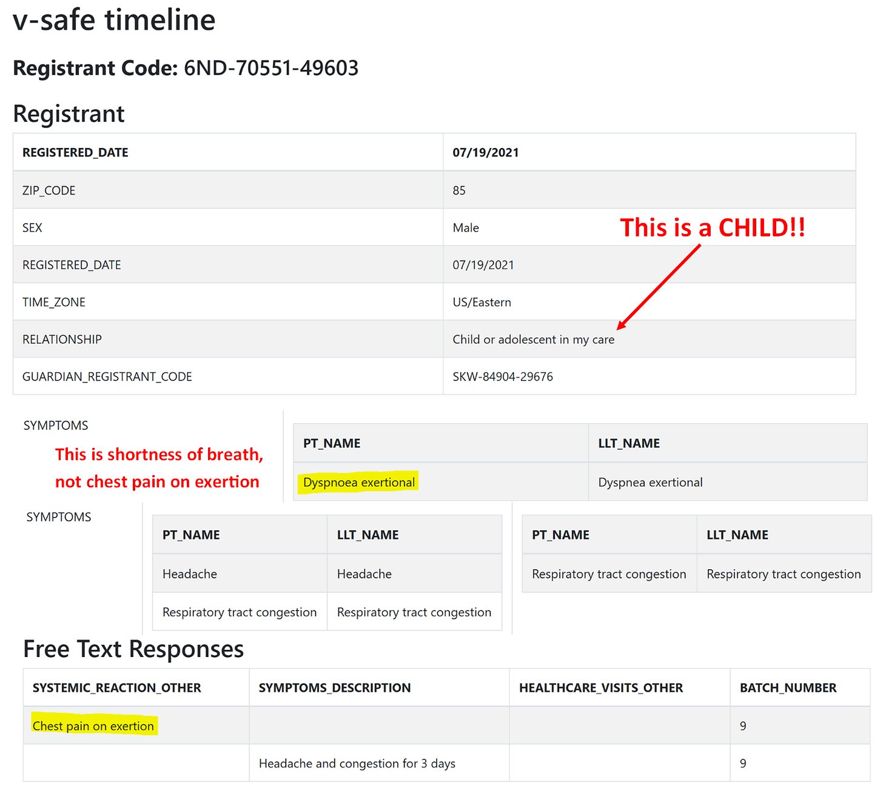This screenshot has height=791, width=883.
Task: Click the BATCH_NUMBER column header
Action: click(x=801, y=687)
